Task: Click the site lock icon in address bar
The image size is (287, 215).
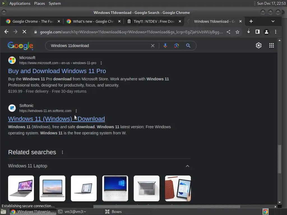Action: [36, 32]
